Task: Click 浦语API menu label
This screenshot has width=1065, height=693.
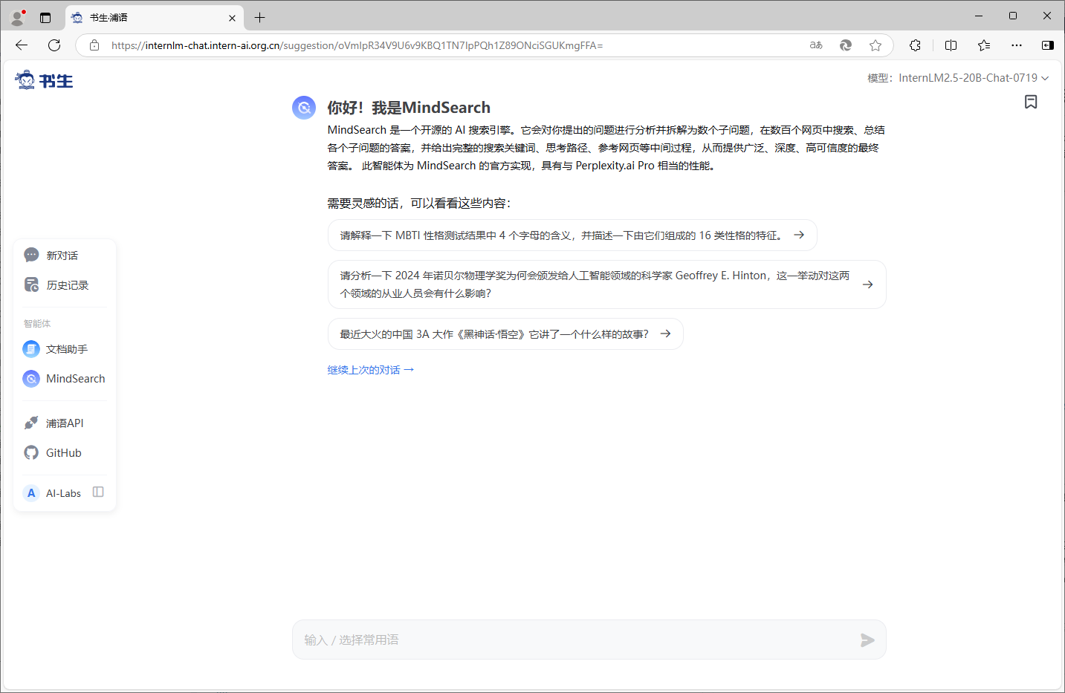Action: coord(65,423)
